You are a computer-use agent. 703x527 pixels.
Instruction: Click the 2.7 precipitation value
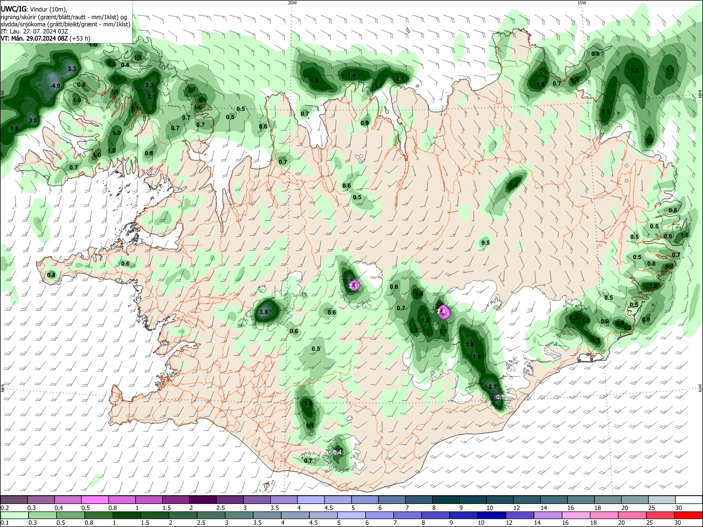point(493,386)
